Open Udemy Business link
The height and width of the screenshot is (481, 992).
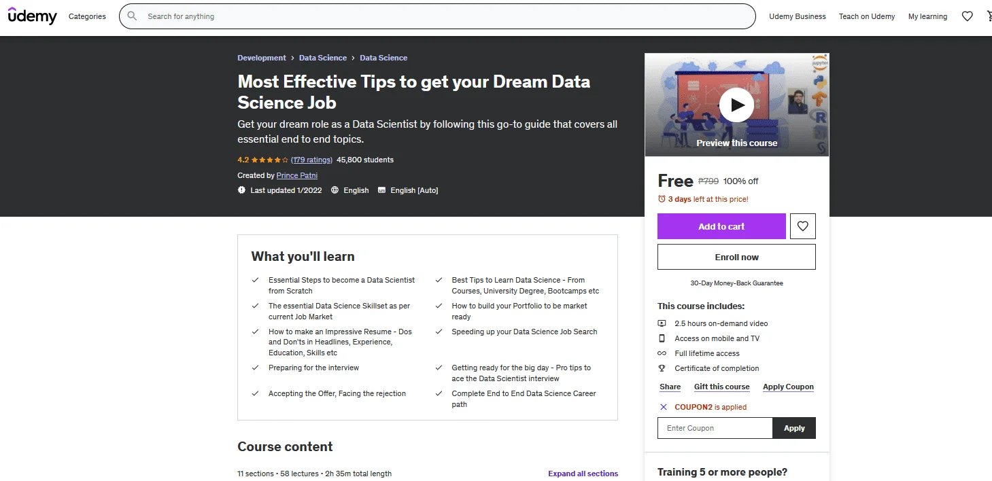coord(798,16)
